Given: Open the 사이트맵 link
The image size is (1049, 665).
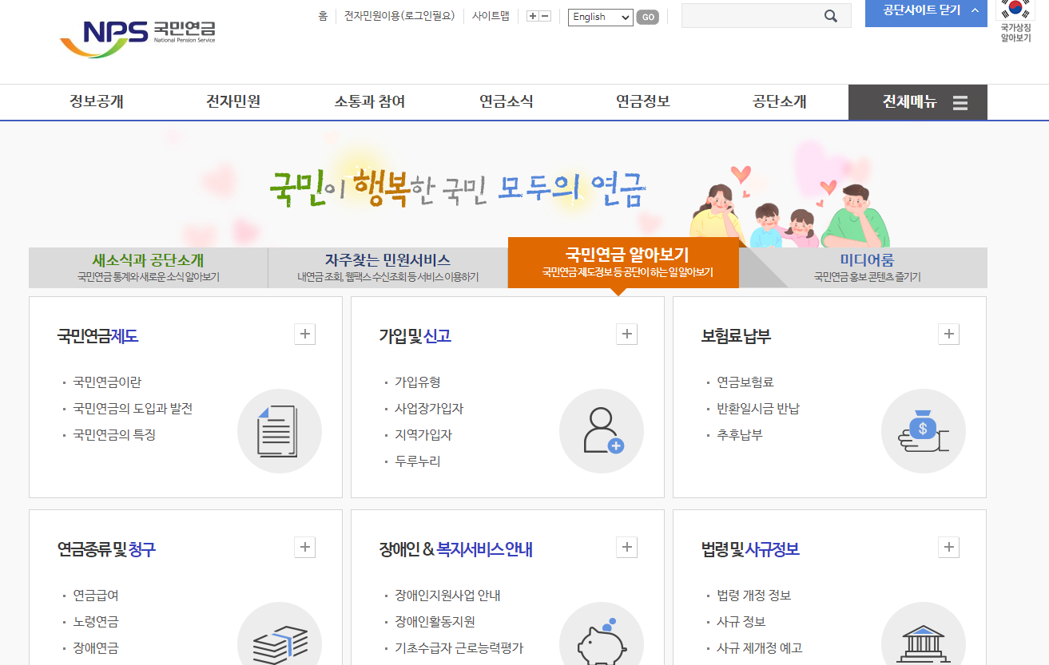Looking at the screenshot, I should click(491, 16).
